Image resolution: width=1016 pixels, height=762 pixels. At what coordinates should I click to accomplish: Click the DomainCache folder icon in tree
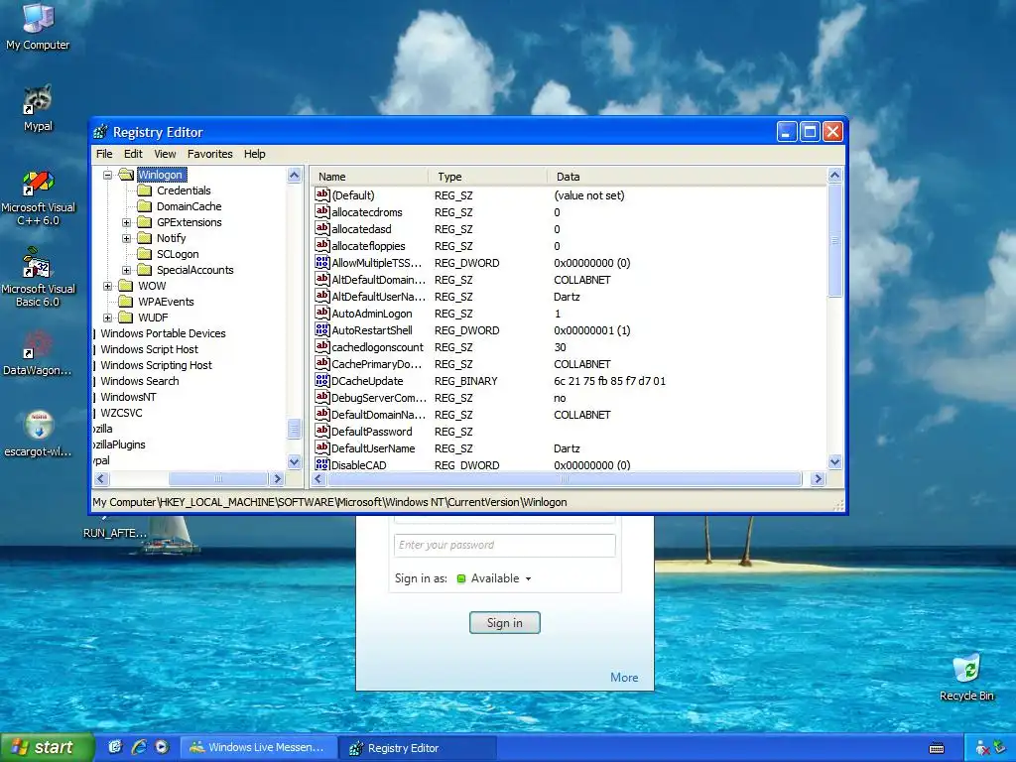[x=145, y=206]
